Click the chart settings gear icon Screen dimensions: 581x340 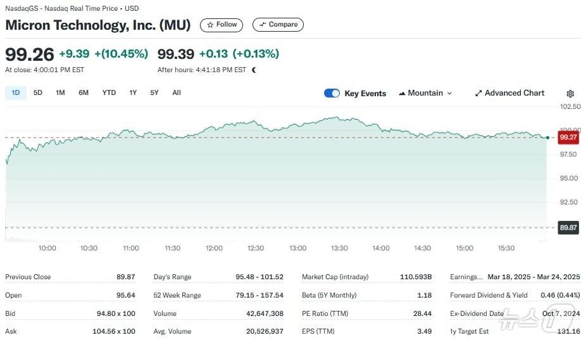(570, 94)
